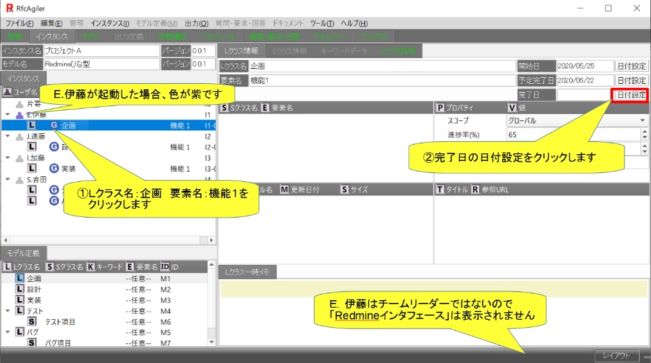Click the M 更新日付 header icon
651x363 pixels.
pos(285,190)
